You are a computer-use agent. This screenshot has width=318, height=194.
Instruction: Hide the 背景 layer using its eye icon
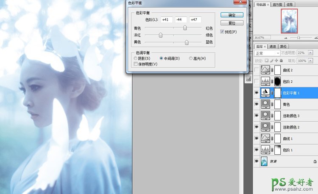257,161
